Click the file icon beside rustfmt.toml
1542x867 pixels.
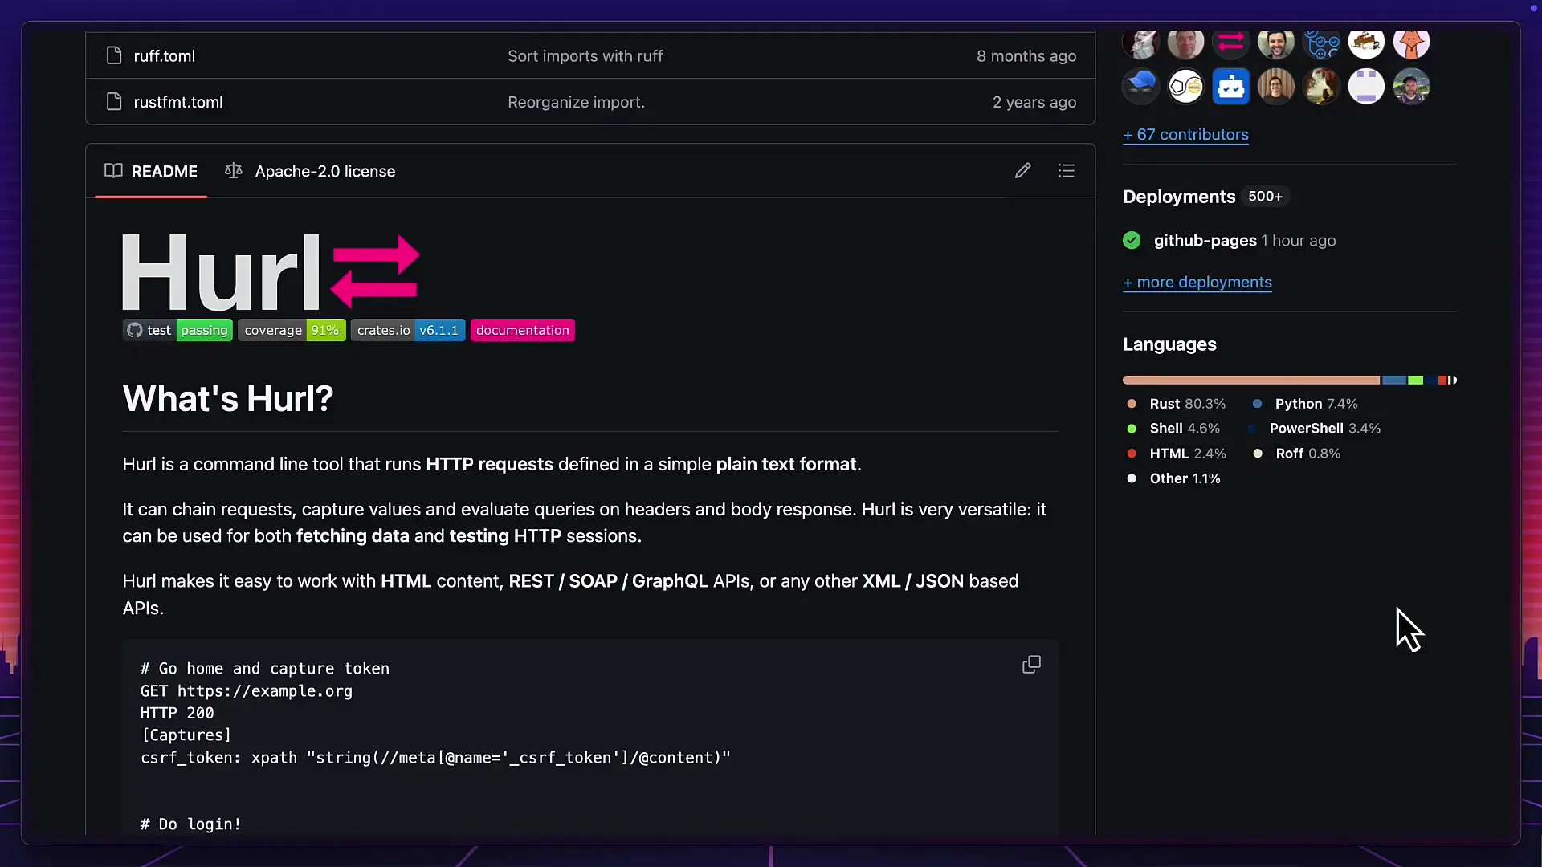pos(114,102)
